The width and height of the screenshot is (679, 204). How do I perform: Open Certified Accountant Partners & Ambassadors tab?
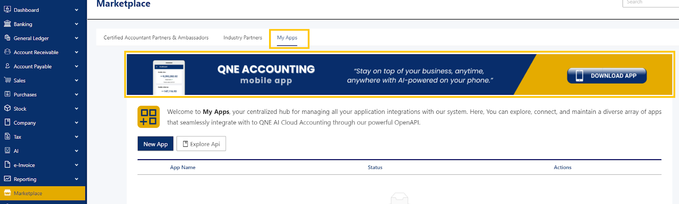click(x=156, y=38)
